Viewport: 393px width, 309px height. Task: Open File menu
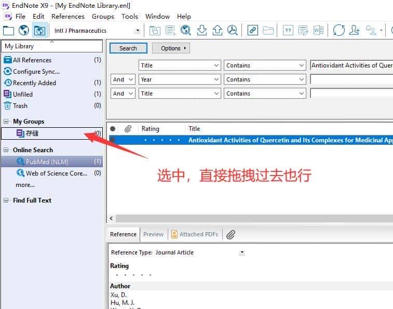click(x=20, y=16)
